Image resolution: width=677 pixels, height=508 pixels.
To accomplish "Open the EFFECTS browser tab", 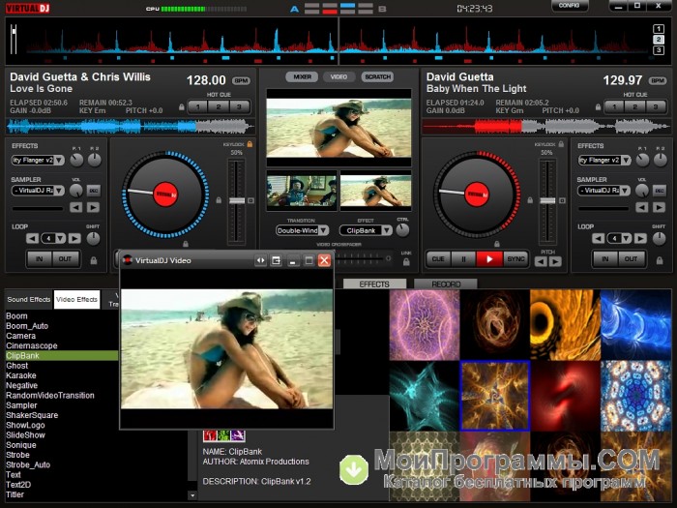I will pos(374,284).
